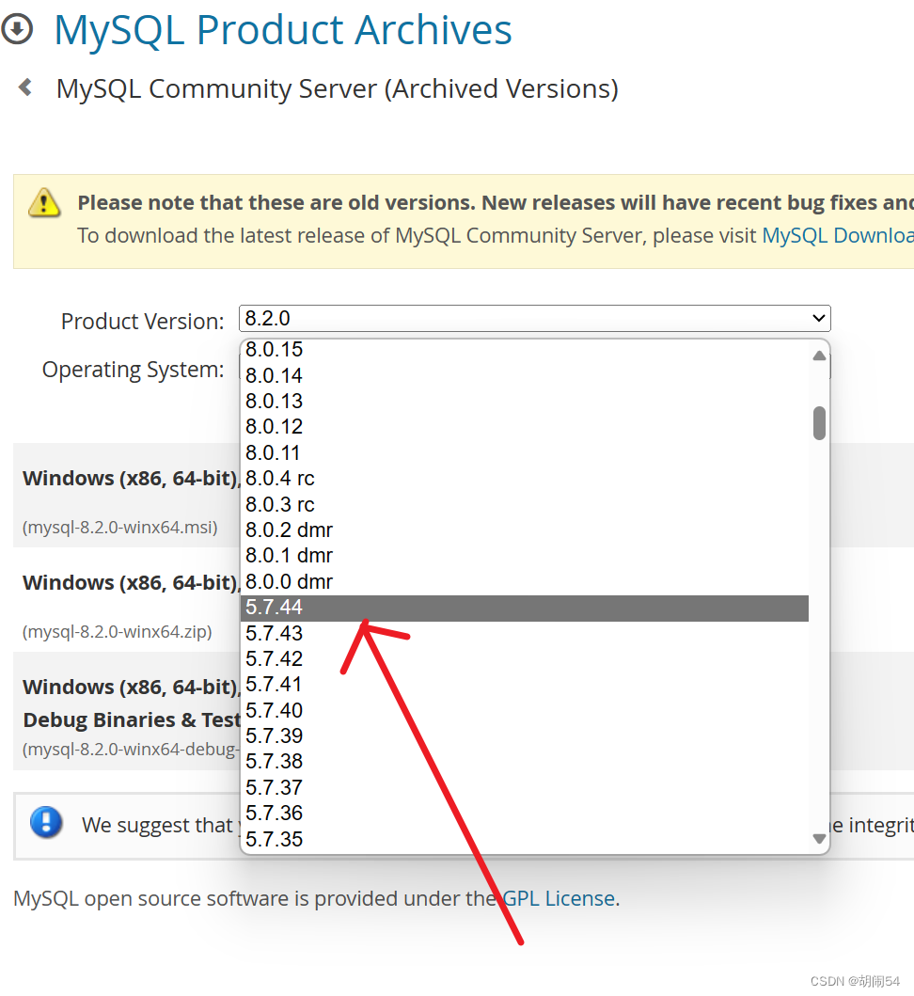914x996 pixels.
Task: Select the 8.0.4 rc list entry
Action: (279, 478)
